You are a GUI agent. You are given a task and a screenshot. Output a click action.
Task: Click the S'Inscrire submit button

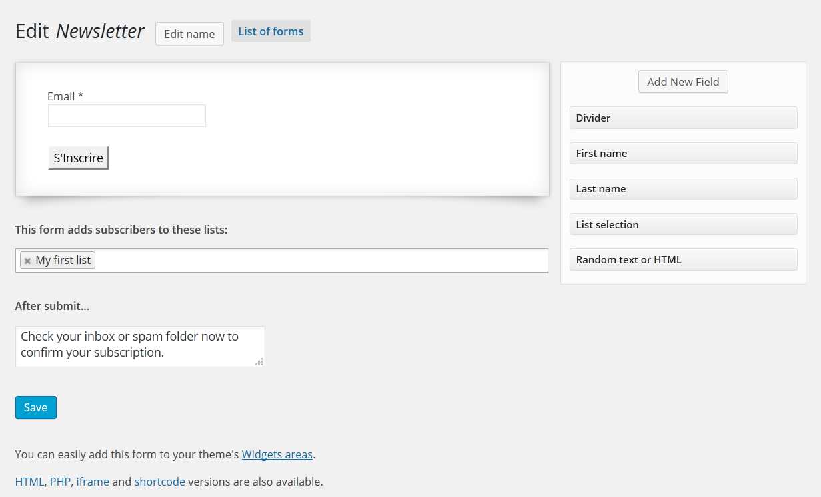78,158
